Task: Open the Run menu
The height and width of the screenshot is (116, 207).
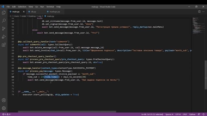Action: point(42,7)
